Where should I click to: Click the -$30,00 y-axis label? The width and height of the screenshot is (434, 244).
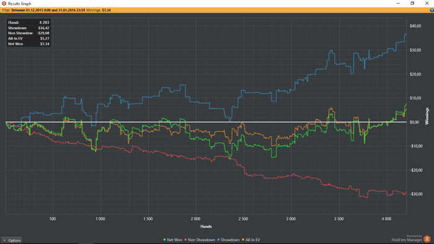pyautogui.click(x=416, y=194)
